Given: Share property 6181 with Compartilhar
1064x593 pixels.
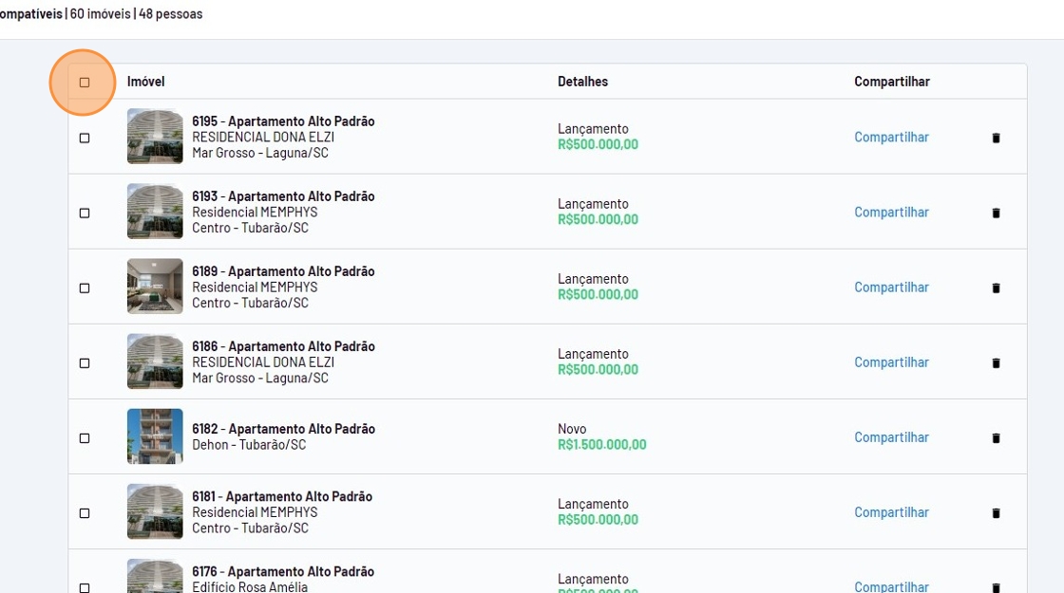Looking at the screenshot, I should click(x=891, y=512).
